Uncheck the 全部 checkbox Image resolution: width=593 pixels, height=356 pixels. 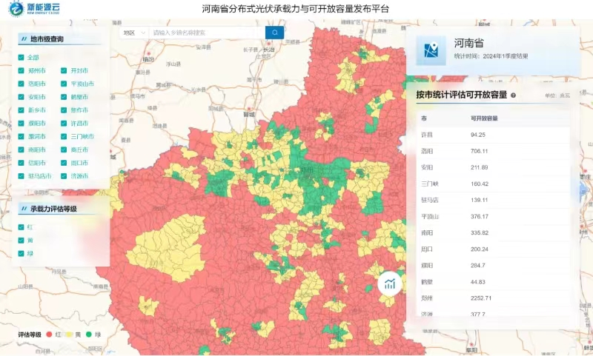coord(21,58)
